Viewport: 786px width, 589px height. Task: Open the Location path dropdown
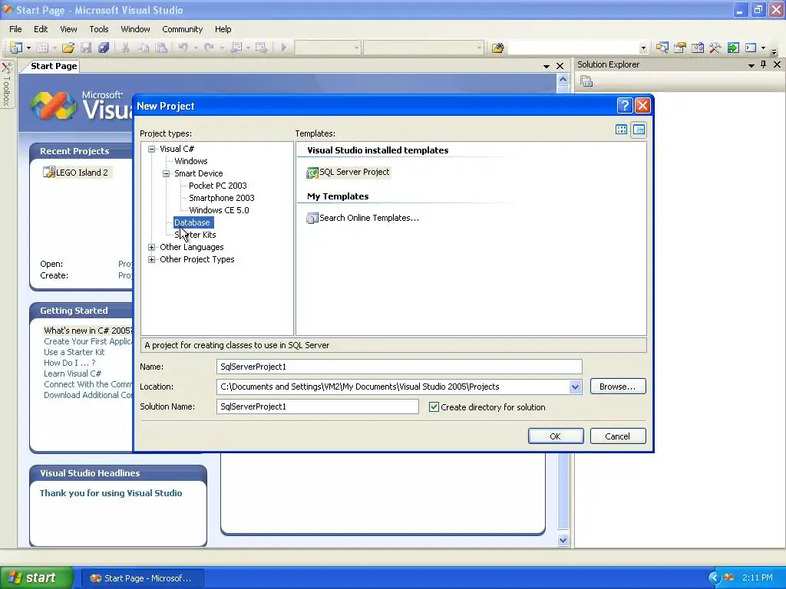point(575,387)
